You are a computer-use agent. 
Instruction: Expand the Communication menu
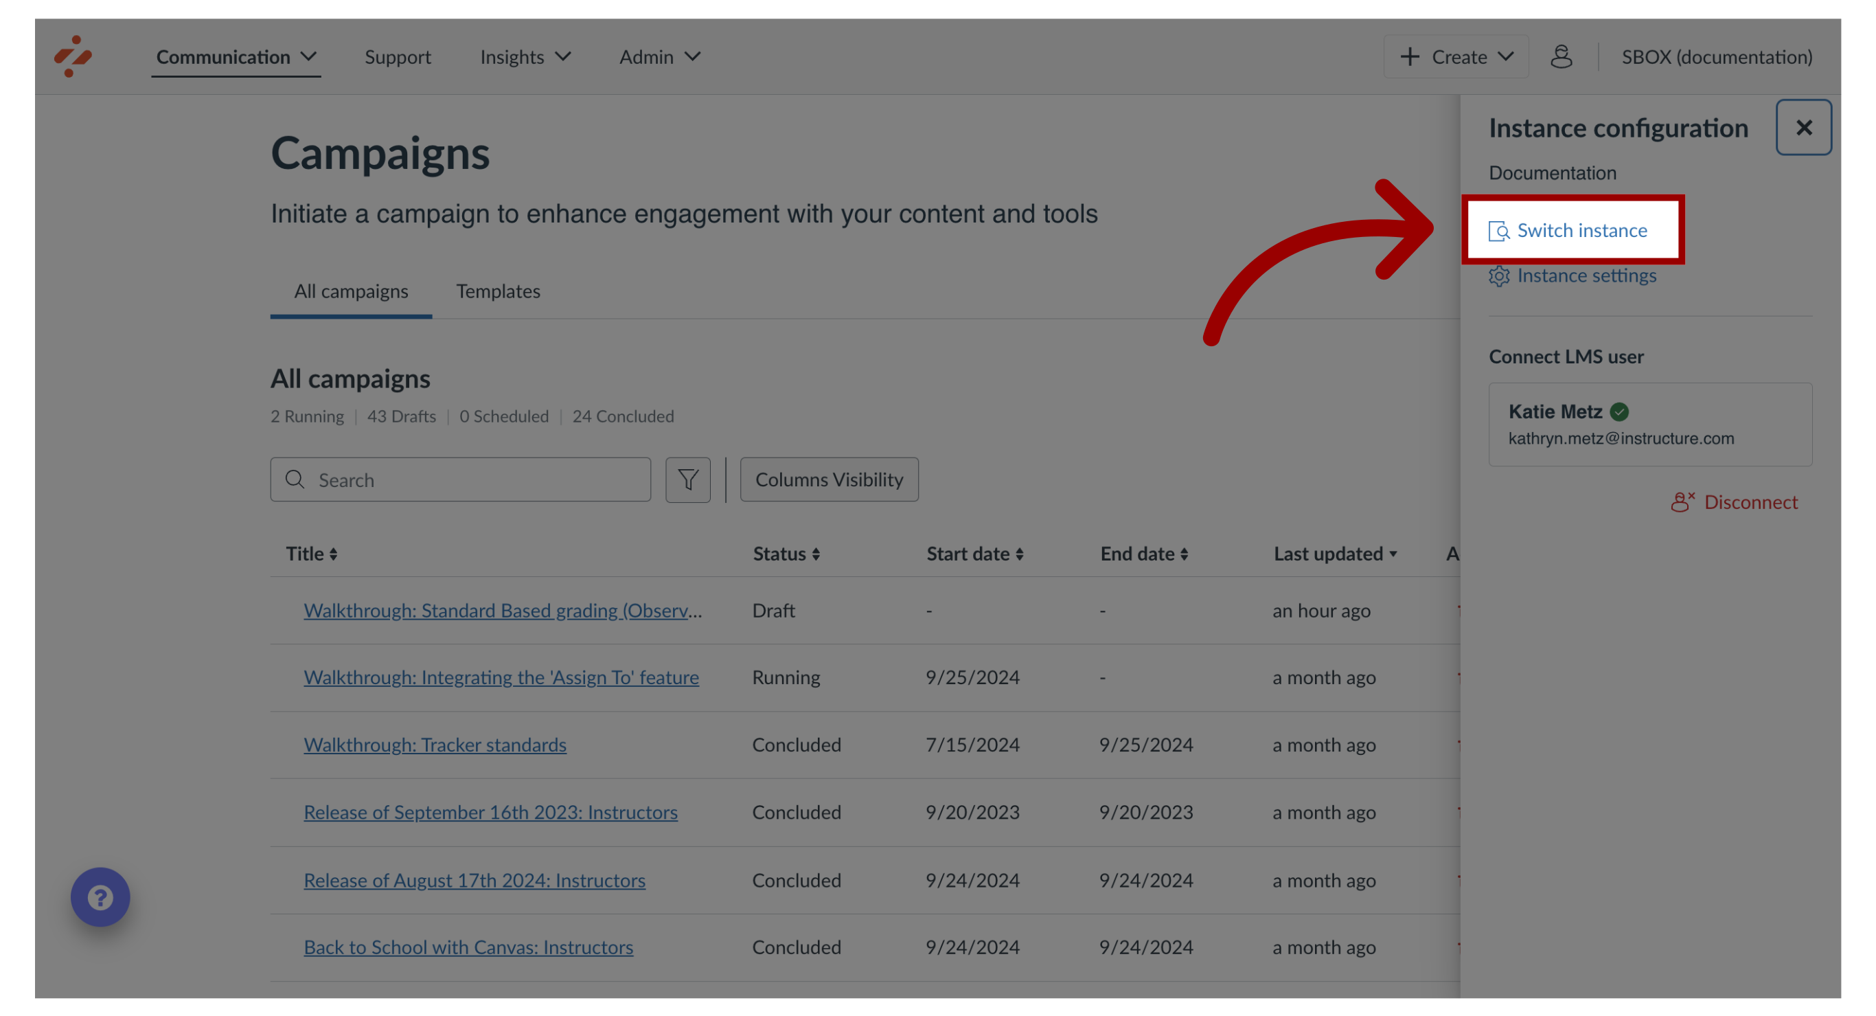pyautogui.click(x=236, y=57)
